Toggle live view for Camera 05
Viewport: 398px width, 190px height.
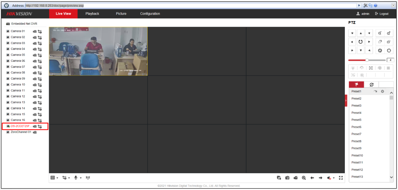click(x=8, y=55)
